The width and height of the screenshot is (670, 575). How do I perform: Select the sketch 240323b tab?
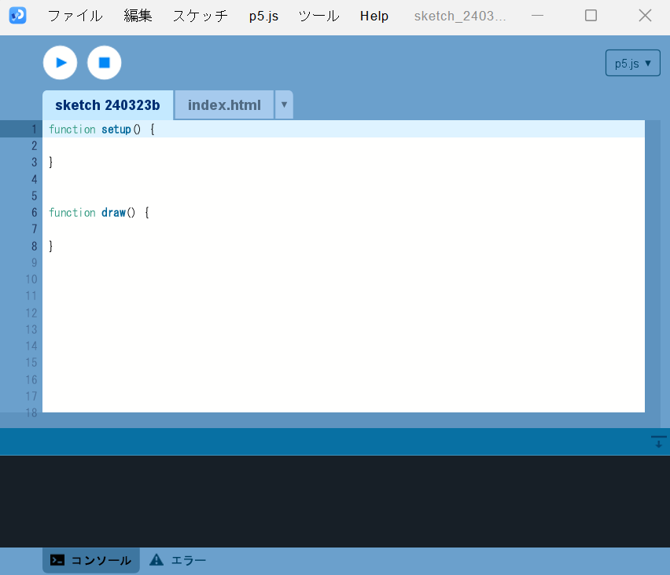[108, 105]
